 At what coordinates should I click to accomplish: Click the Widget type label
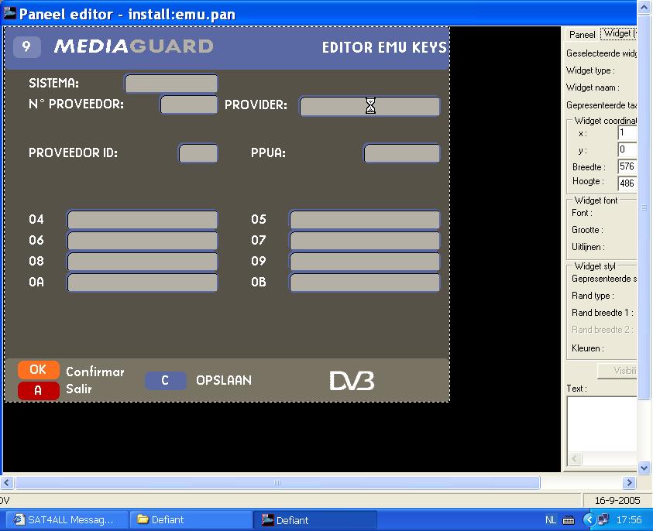[590, 70]
